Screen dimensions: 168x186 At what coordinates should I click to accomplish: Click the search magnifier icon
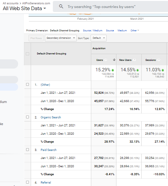click(61, 6)
